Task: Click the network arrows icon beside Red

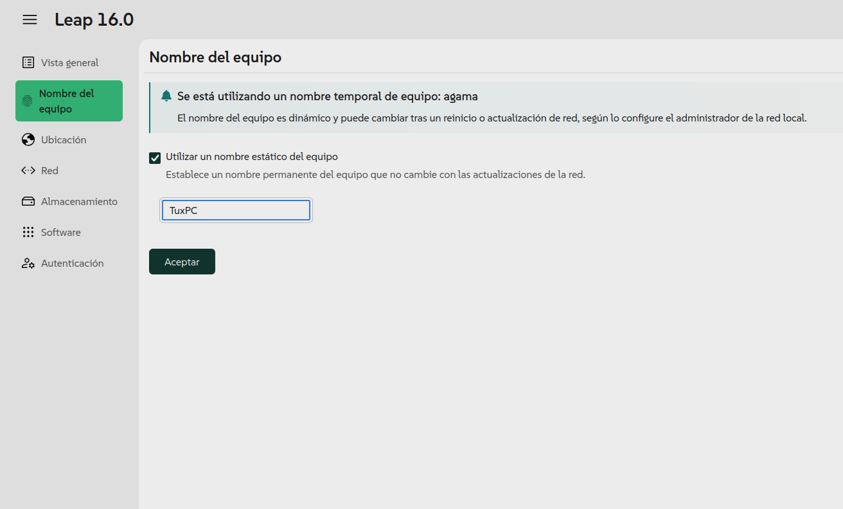Action: pos(28,170)
